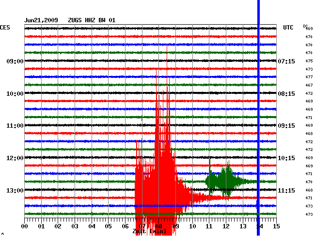This screenshot has width=315, height=239.
Task: Select the 12:00 local time label
Action: [x=15, y=158]
